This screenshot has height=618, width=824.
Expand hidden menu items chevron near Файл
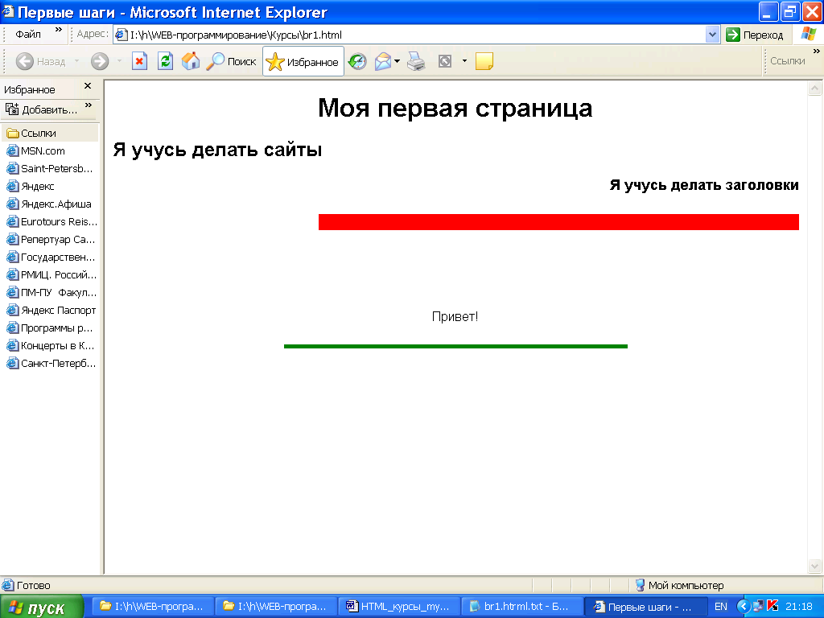click(58, 30)
